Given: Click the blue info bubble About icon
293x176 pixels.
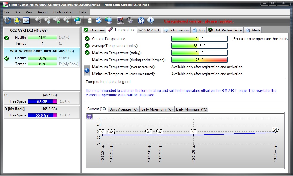Looking at the screenshot, I should [151, 21].
